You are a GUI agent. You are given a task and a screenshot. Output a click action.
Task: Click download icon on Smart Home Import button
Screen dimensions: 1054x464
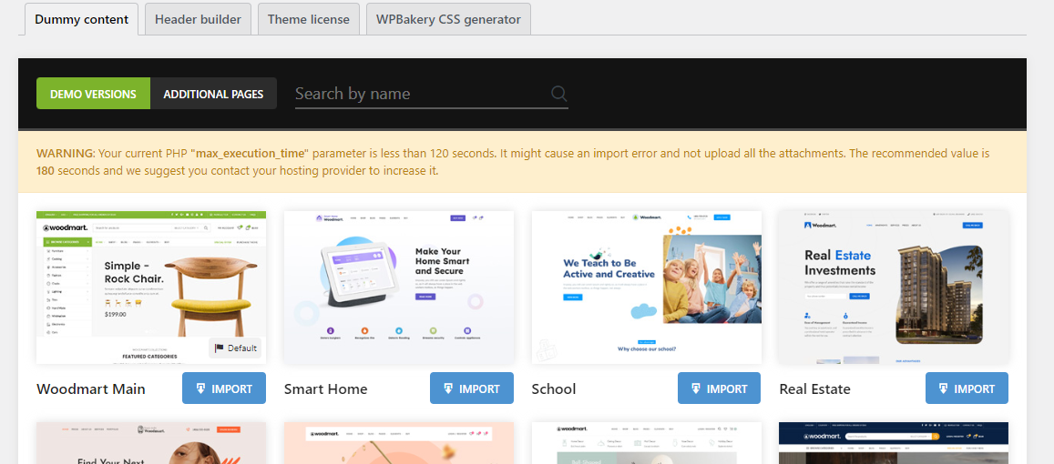pos(448,388)
